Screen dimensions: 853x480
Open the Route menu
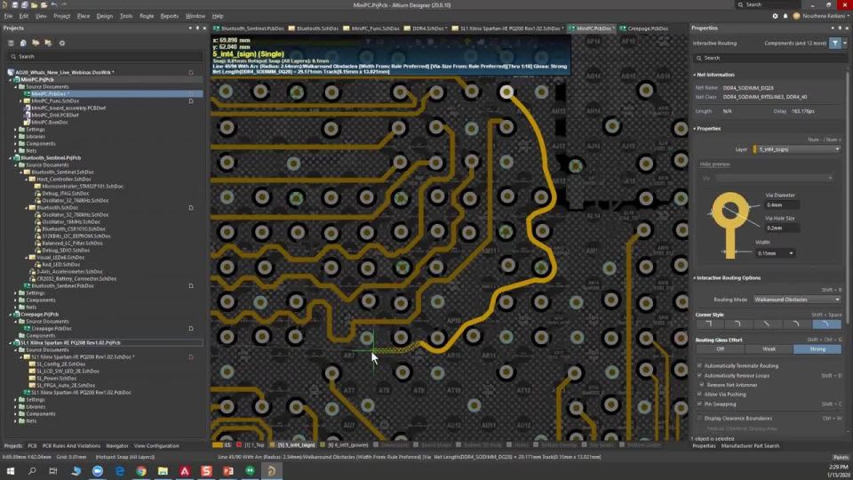pyautogui.click(x=147, y=16)
